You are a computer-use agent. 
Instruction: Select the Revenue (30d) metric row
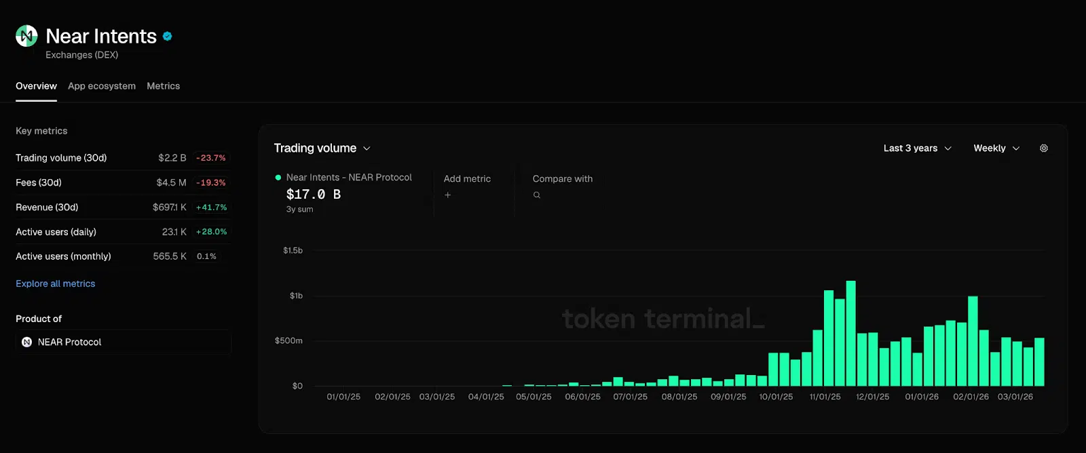point(122,208)
